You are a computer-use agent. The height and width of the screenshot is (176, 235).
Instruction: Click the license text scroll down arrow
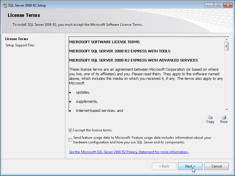(x=227, y=110)
